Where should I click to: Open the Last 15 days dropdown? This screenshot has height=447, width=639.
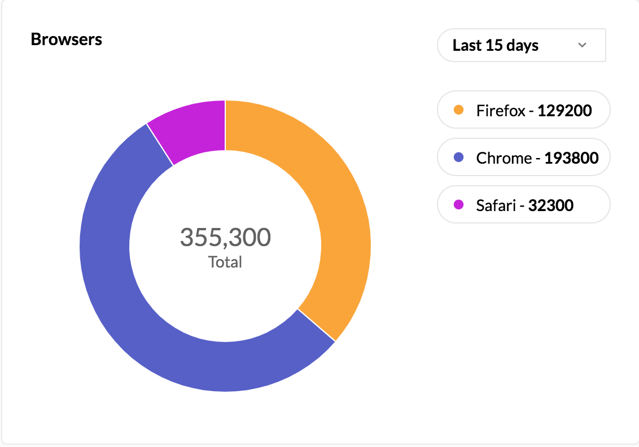tap(521, 45)
